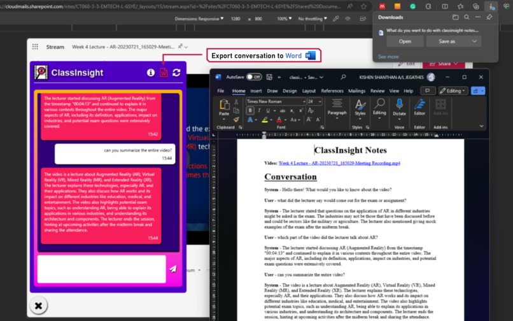Click the See more downloads link
This screenshot has height=321, width=513.
click(388, 57)
